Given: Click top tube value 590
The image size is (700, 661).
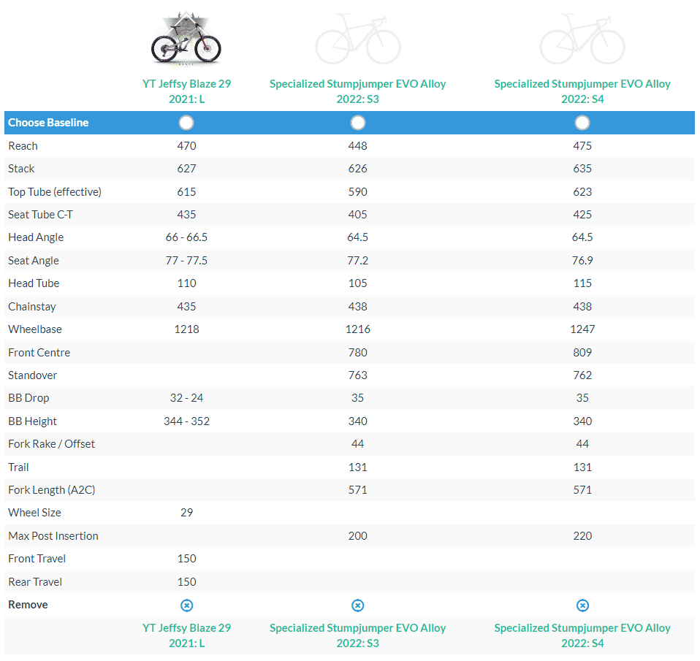Looking at the screenshot, I should (357, 192).
